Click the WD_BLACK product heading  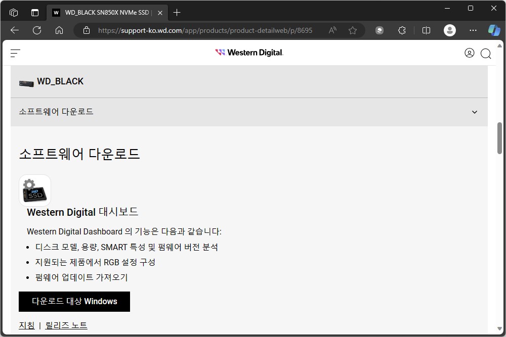pyautogui.click(x=60, y=81)
